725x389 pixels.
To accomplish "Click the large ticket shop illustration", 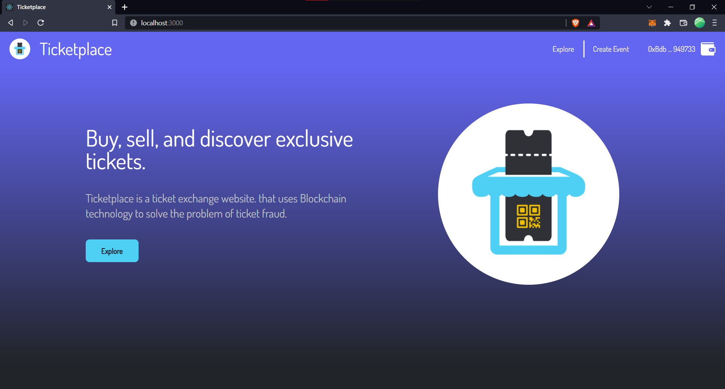I will point(529,194).
